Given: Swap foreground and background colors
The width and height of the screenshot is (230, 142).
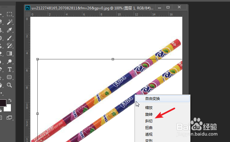Looking at the screenshot, I should pyautogui.click(x=10, y=100).
